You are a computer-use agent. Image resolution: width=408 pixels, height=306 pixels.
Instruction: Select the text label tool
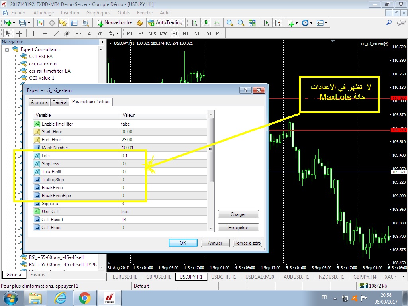(89, 33)
